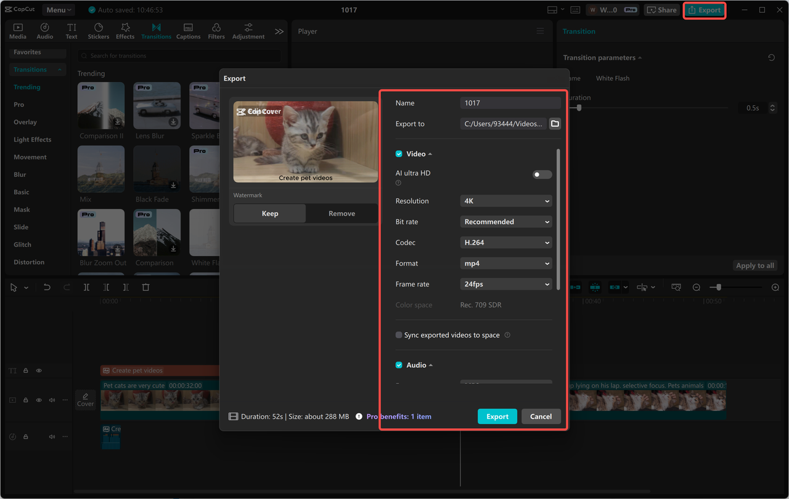This screenshot has width=789, height=499.
Task: Select the Light Effects category
Action: [33, 140]
